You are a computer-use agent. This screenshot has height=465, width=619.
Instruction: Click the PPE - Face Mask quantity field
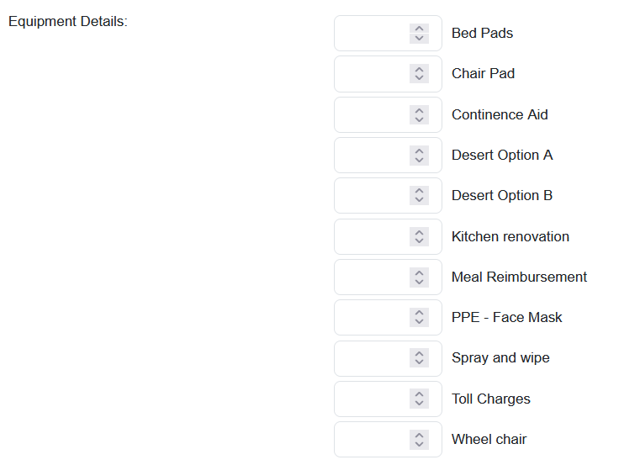click(x=372, y=318)
